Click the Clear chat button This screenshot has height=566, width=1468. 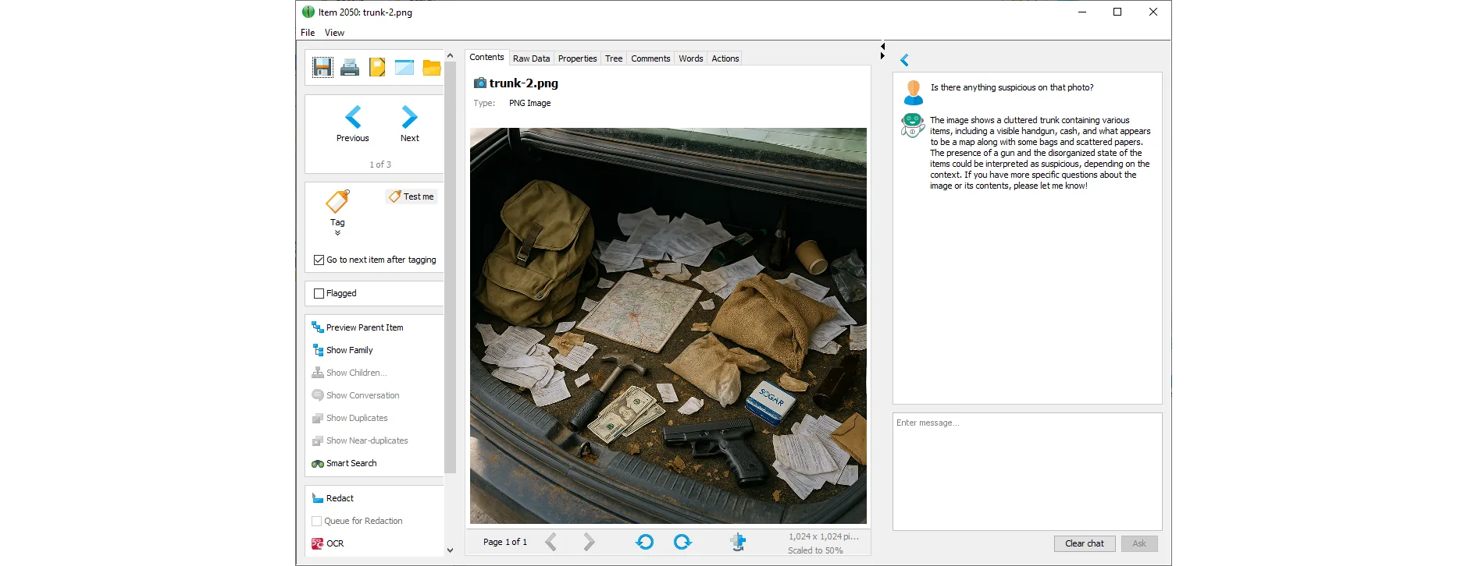point(1085,543)
